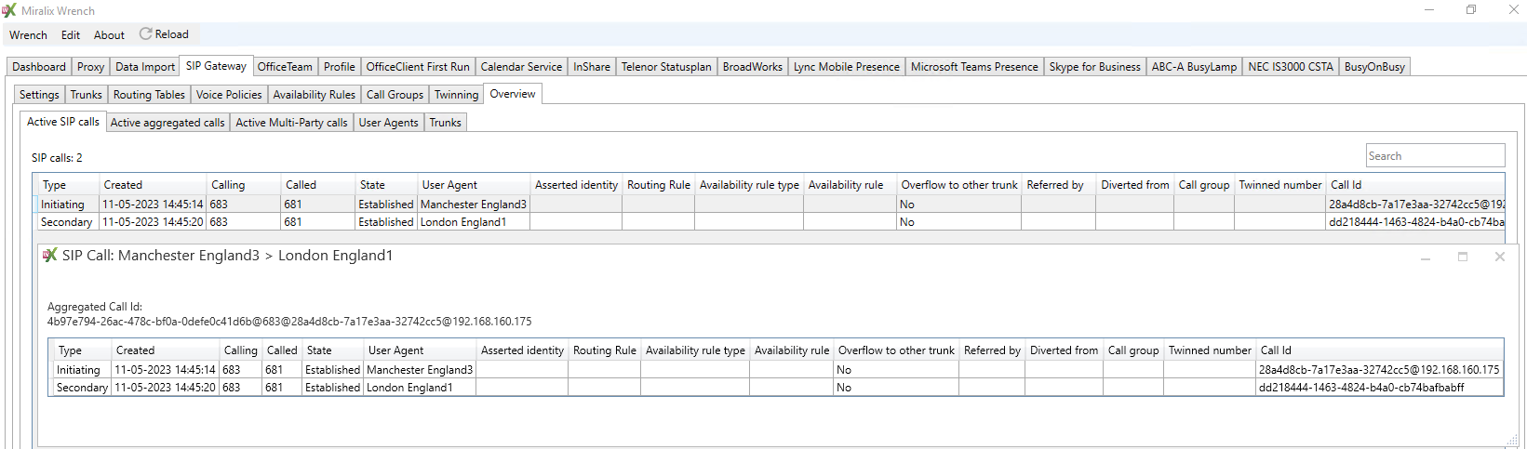
Task: Click the dialog resize grip corner
Action: coord(1511,442)
